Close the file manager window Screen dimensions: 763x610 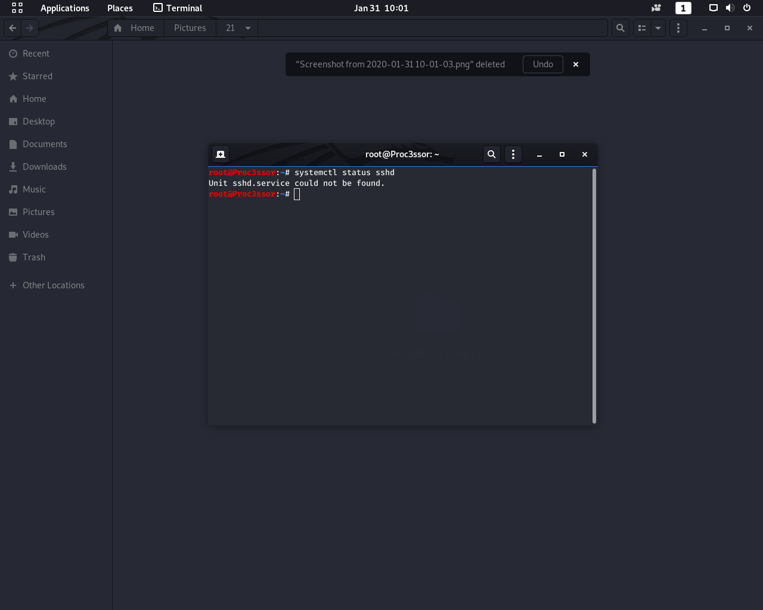[x=750, y=28]
